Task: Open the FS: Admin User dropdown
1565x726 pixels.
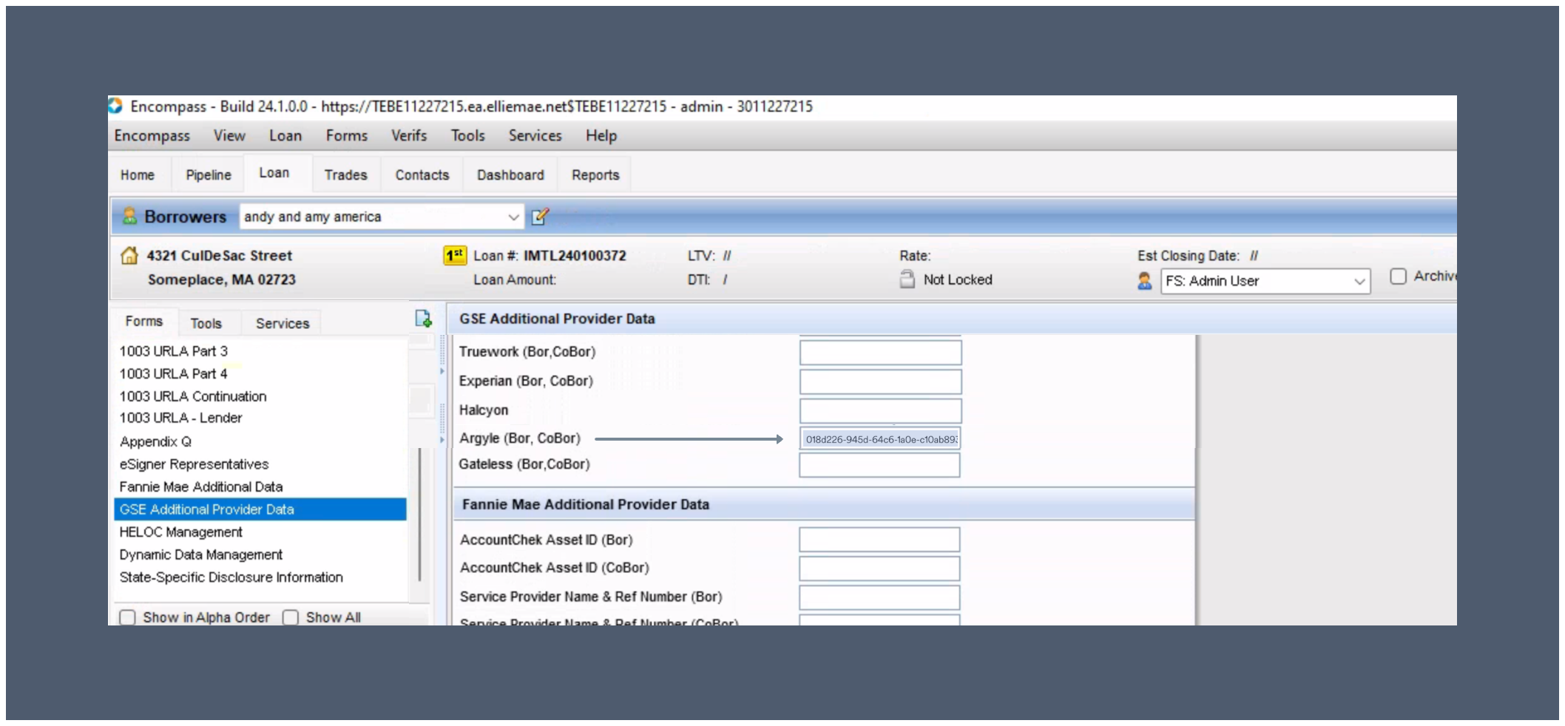Action: coord(1359,281)
